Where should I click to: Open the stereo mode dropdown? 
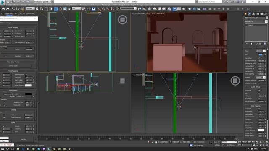point(261,78)
